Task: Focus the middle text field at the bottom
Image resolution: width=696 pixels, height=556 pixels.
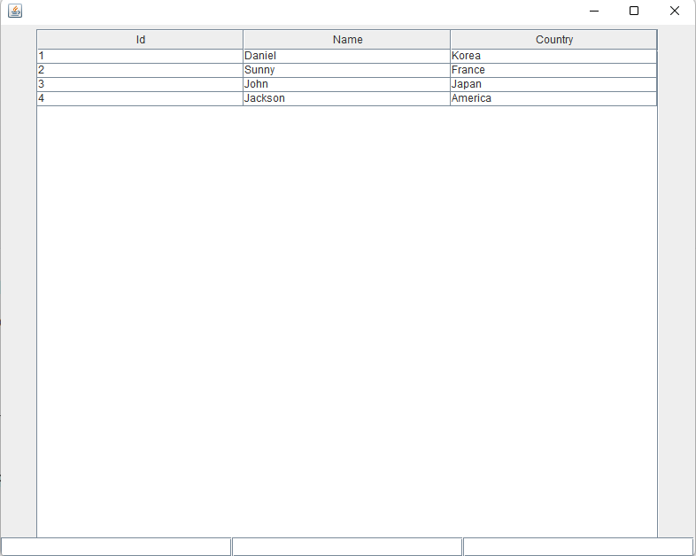Action: (347, 546)
